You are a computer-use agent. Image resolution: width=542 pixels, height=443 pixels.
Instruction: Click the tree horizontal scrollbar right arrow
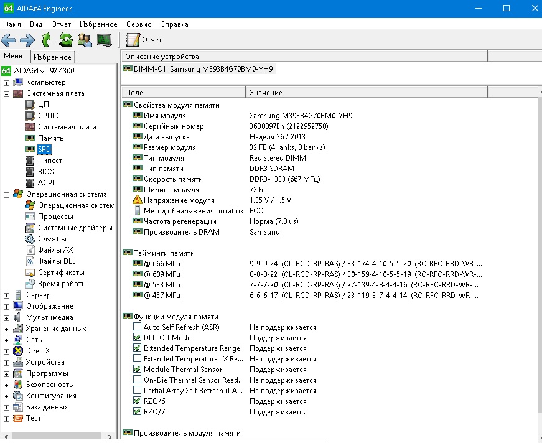[x=110, y=437]
